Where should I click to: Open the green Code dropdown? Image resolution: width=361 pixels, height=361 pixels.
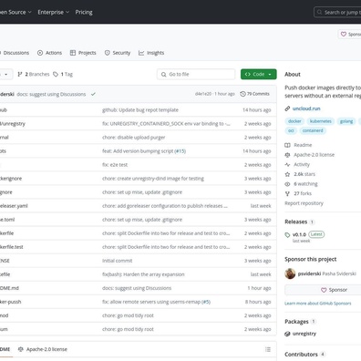(x=259, y=74)
